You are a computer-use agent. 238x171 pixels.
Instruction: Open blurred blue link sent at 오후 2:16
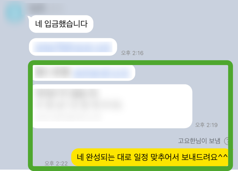pos(72,47)
